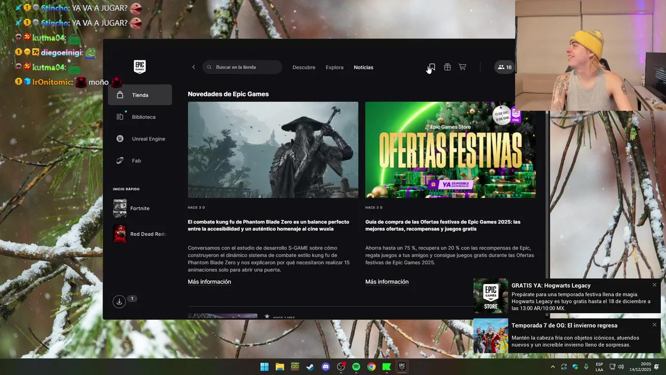Screen dimensions: 666x375
Task: Go back using the back arrow
Action: [194, 67]
